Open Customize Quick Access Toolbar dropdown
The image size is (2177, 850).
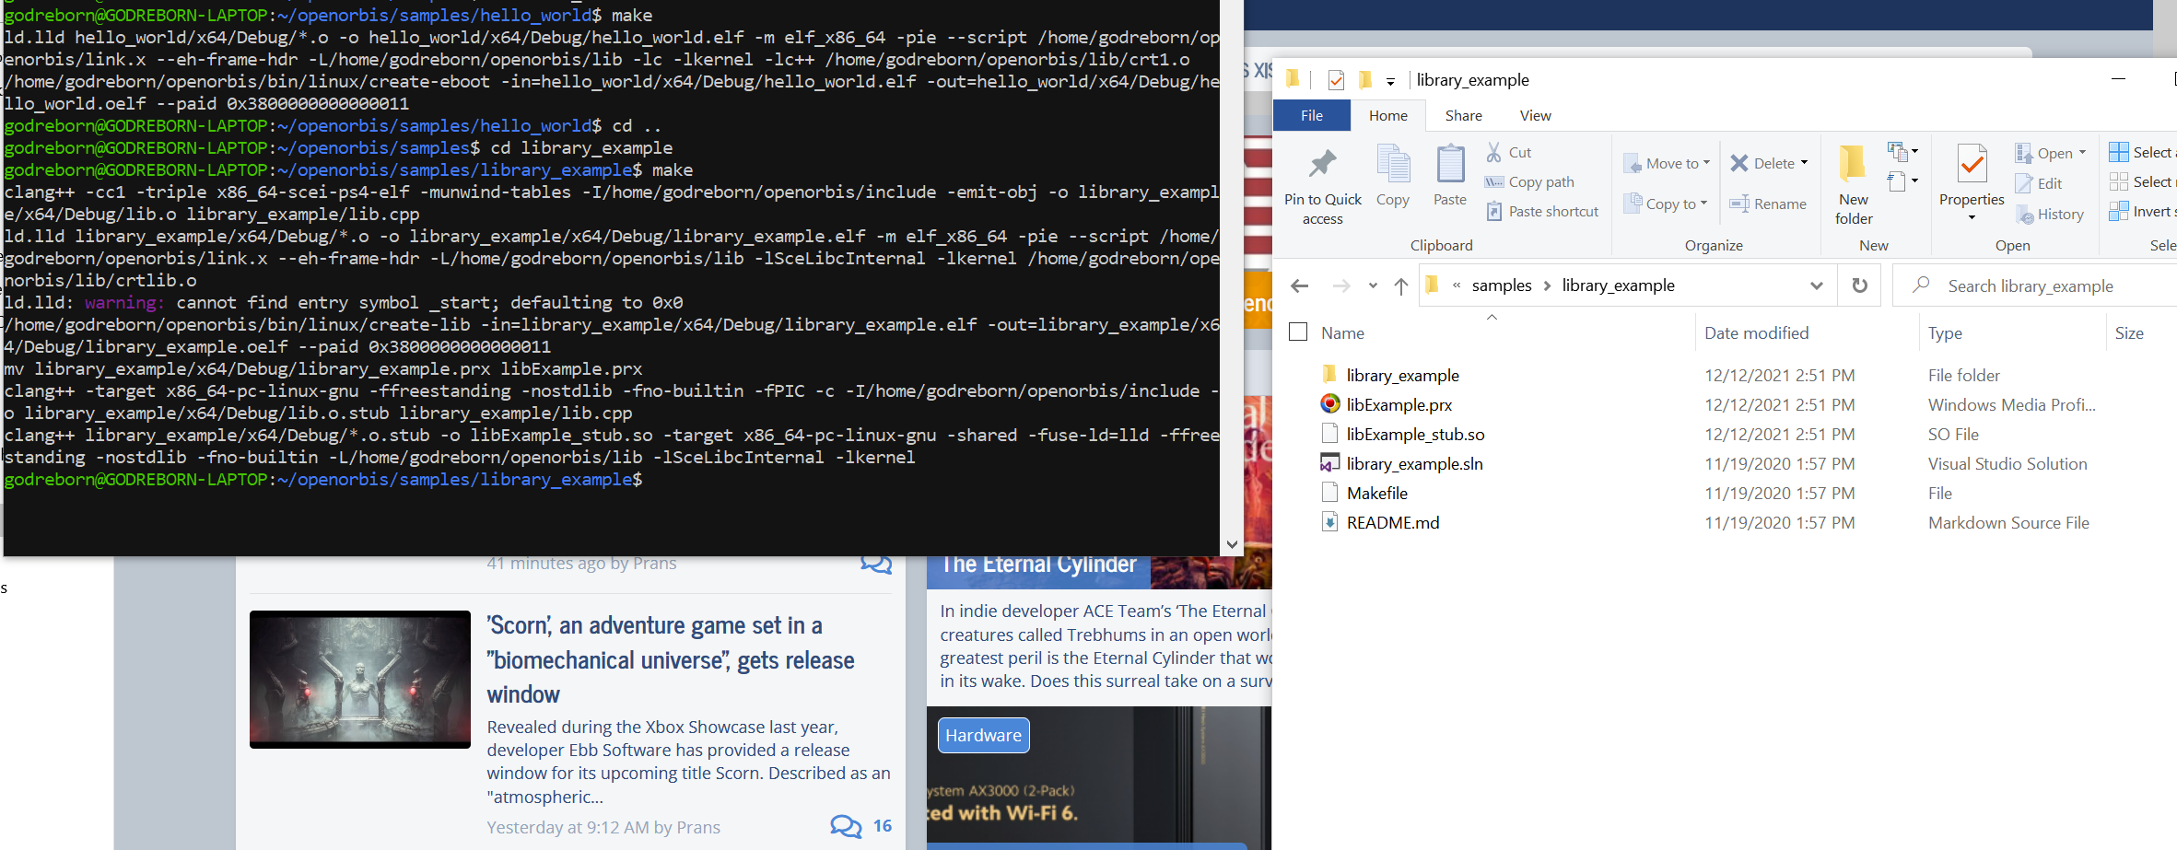pos(1390,81)
